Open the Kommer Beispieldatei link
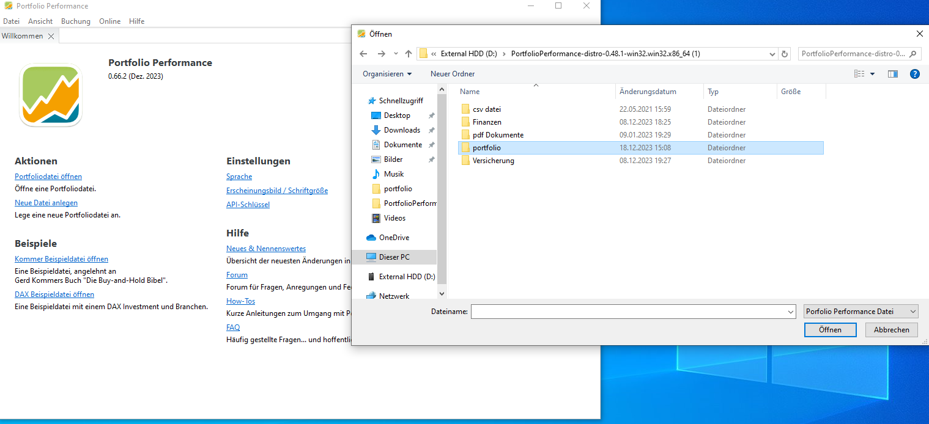 click(x=62, y=259)
